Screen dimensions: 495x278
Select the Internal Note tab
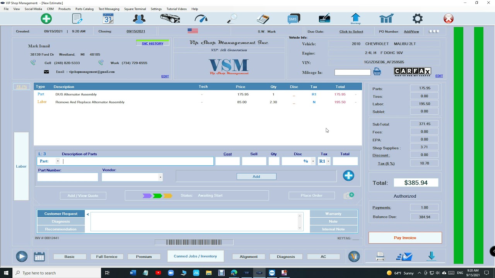click(x=333, y=229)
